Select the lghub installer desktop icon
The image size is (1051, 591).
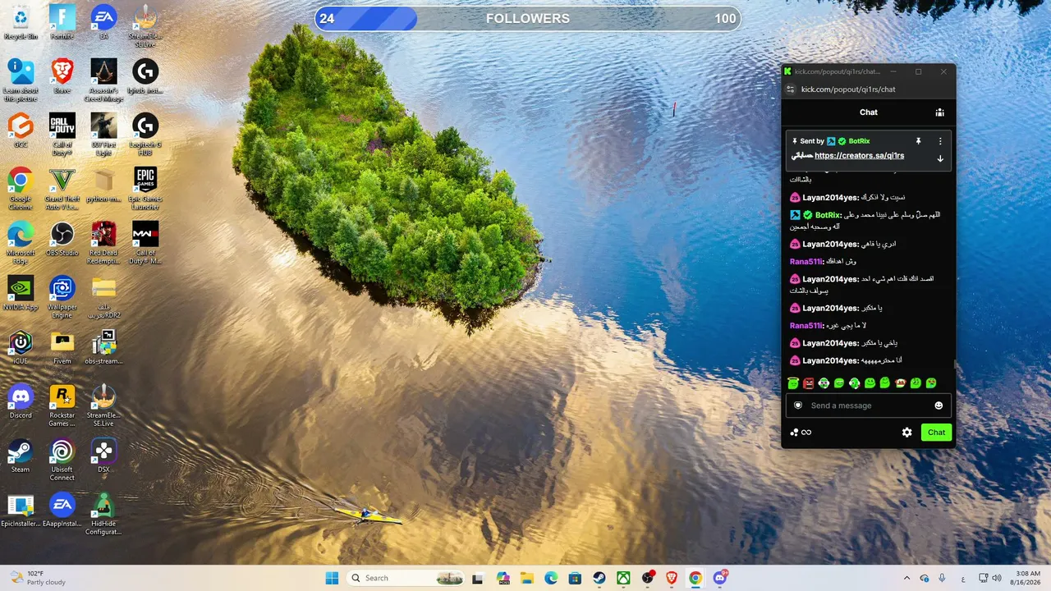pyautogui.click(x=145, y=76)
